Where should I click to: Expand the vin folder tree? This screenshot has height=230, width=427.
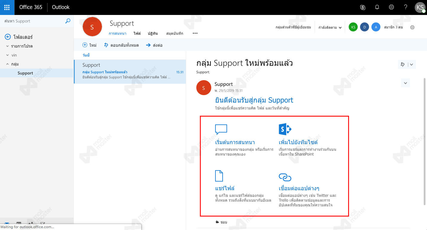8,55
